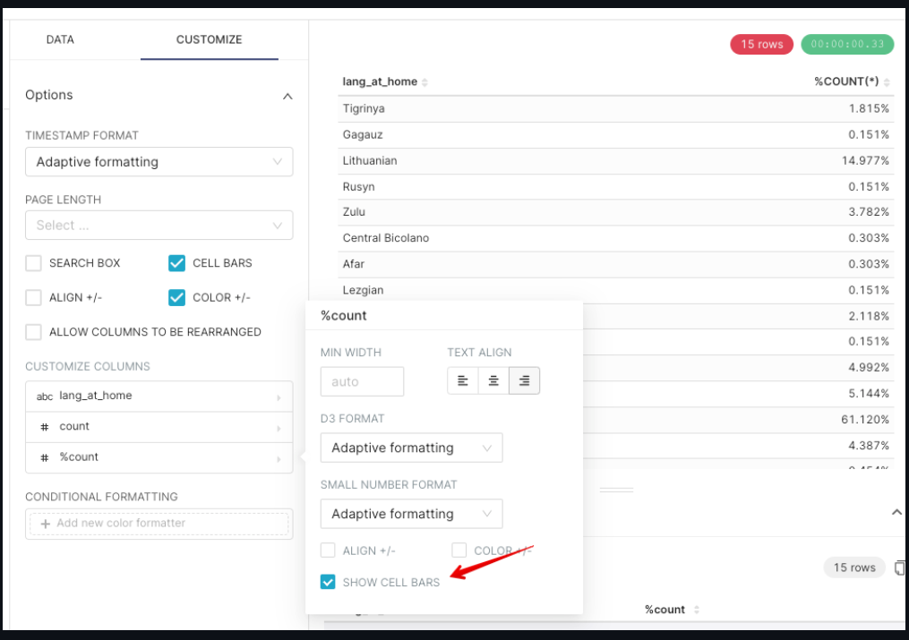Switch to the DATA tab
The image size is (909, 640).
pos(60,39)
